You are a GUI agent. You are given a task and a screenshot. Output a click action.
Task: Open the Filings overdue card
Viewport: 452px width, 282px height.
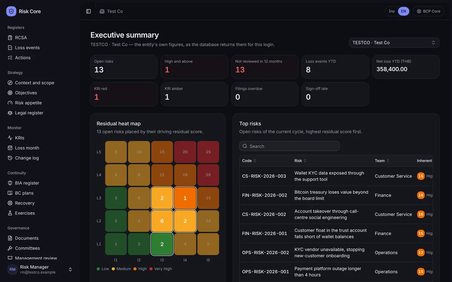pyautogui.click(x=265, y=94)
